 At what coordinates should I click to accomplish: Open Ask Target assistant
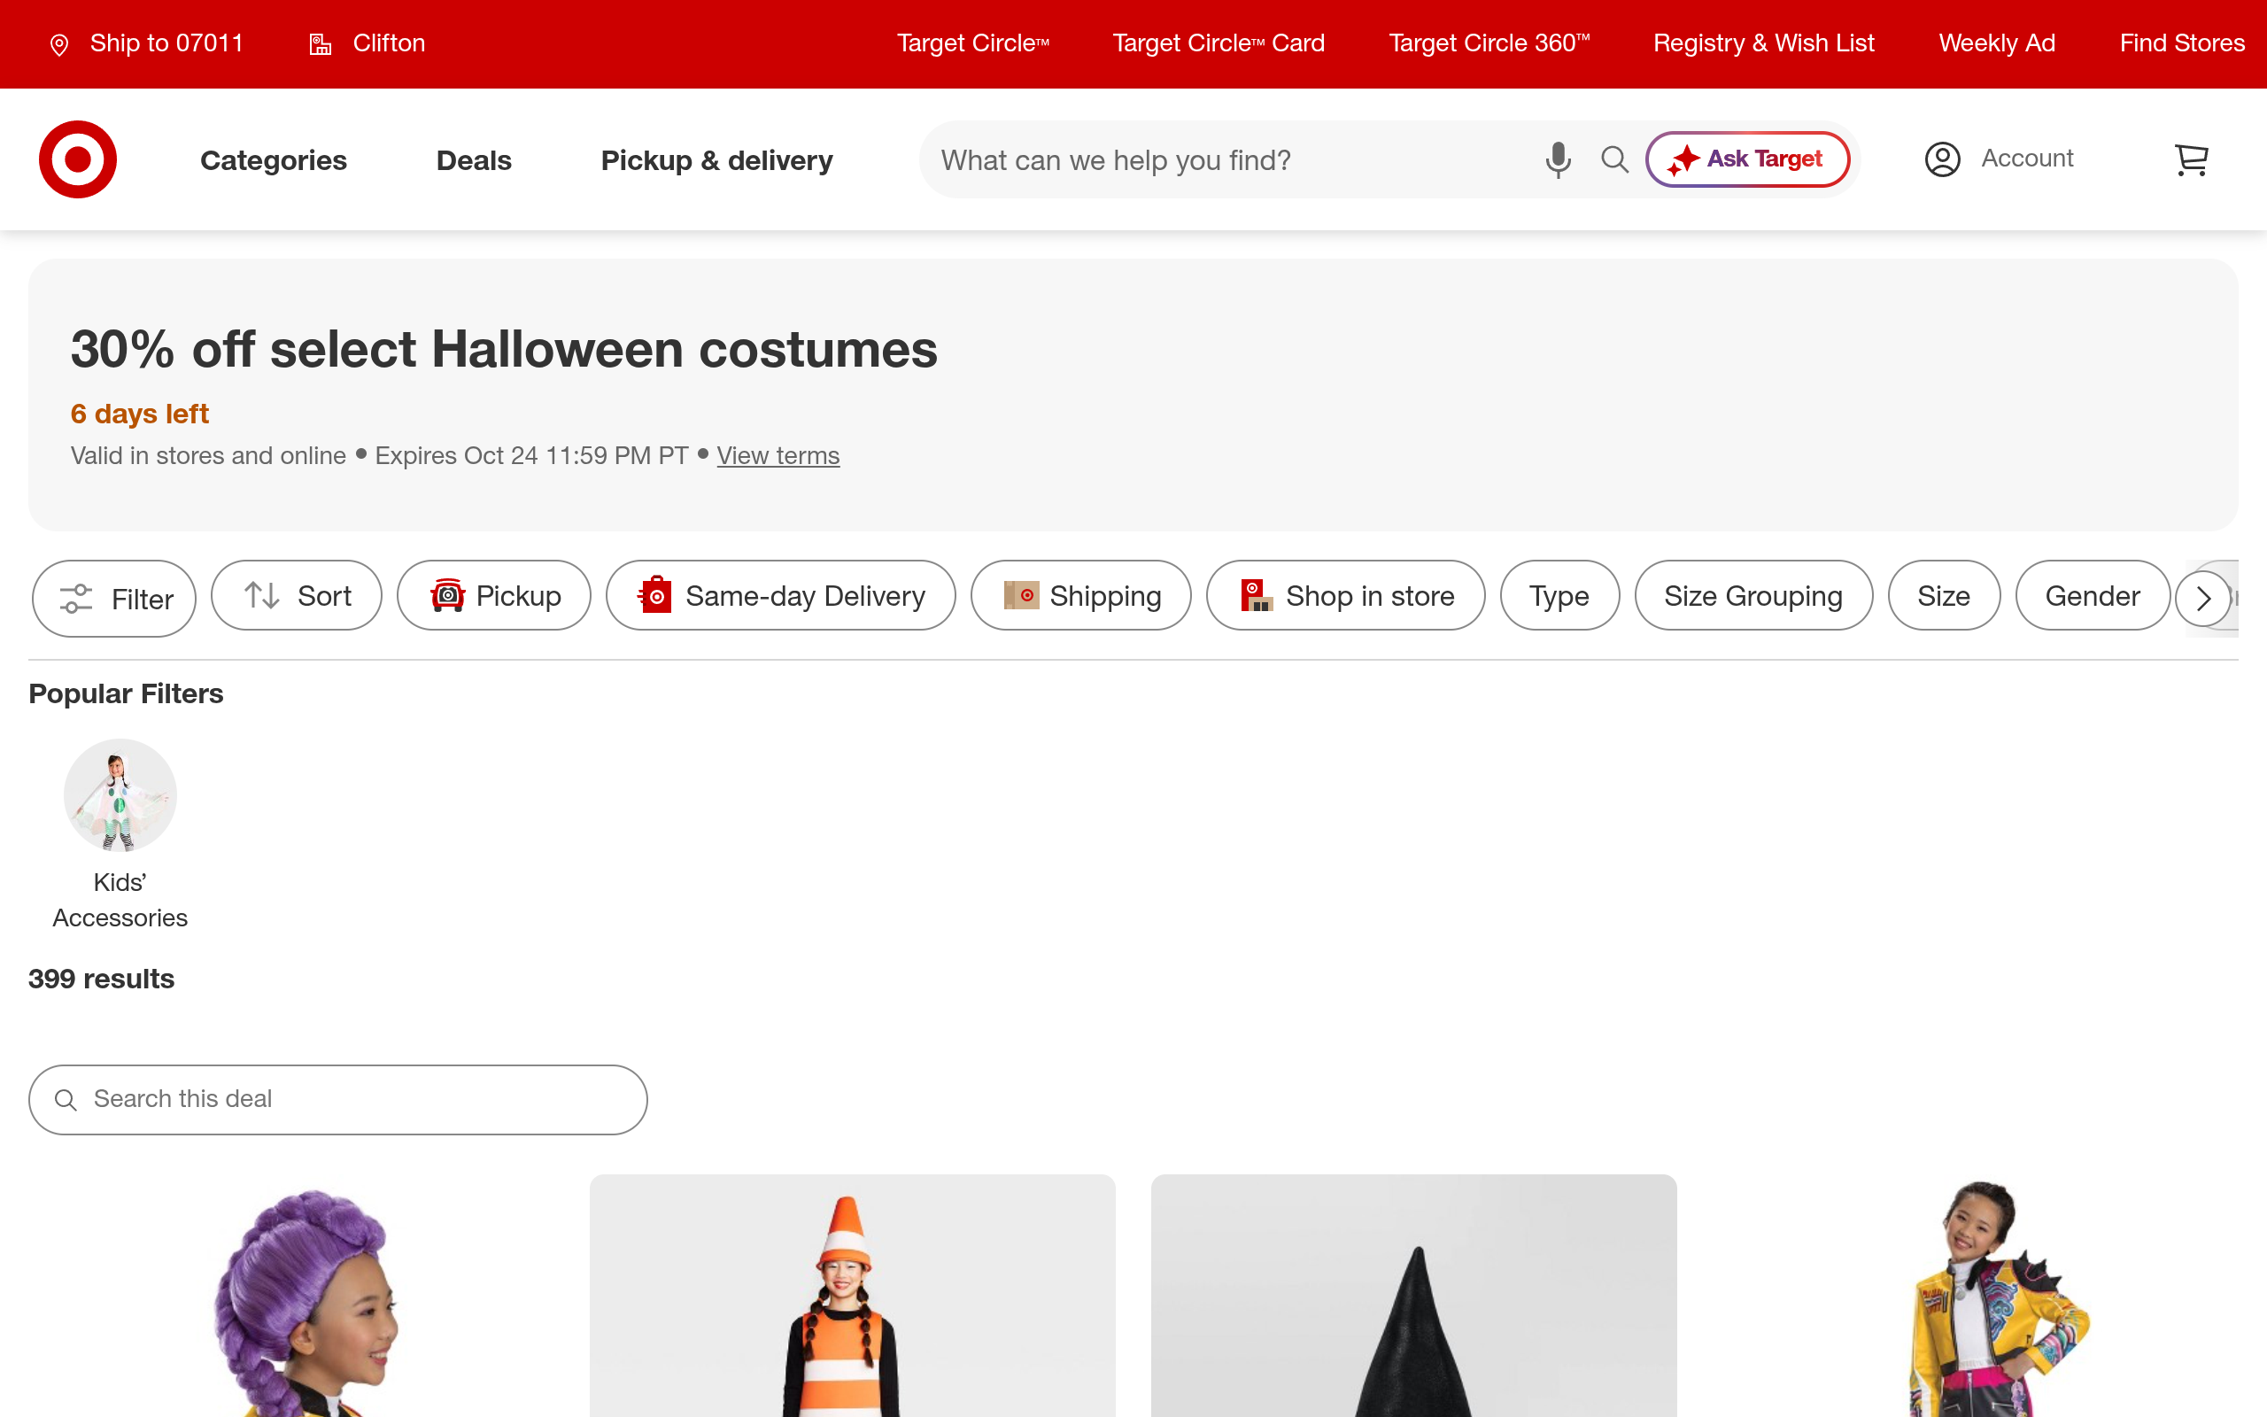point(1747,159)
